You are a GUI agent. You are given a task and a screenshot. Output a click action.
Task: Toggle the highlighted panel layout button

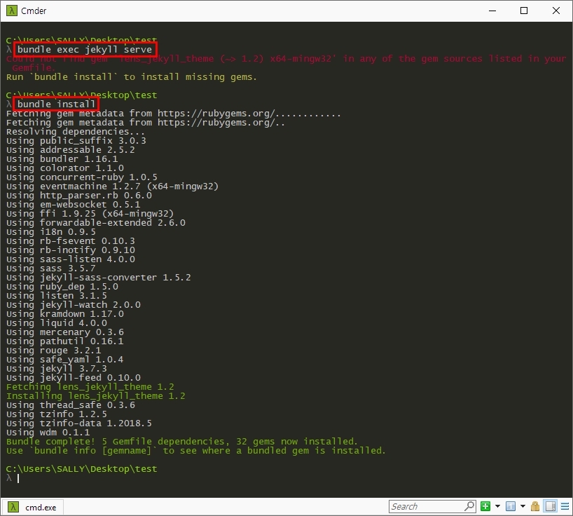[550, 506]
